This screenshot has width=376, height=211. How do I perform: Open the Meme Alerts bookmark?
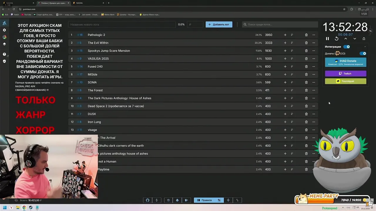[108, 15]
